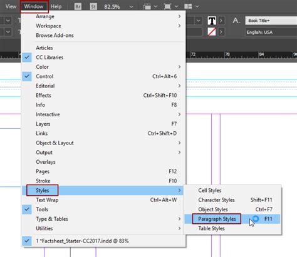Click the Book Title+ style field

click(x=271, y=21)
